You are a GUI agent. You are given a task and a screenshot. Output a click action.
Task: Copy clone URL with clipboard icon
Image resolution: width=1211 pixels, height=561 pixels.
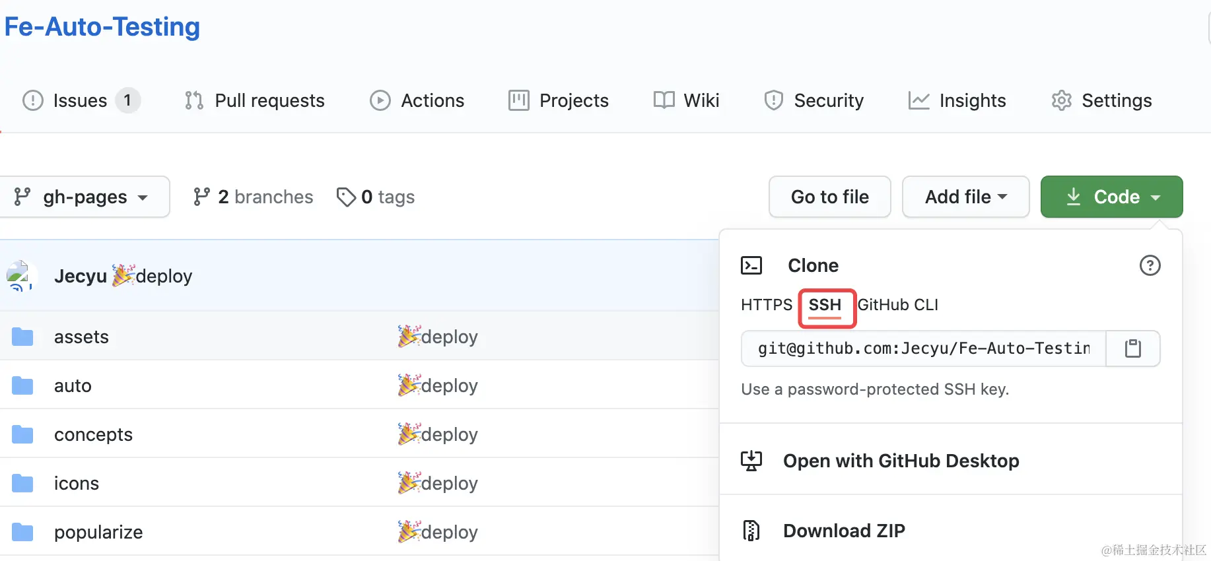tap(1133, 348)
